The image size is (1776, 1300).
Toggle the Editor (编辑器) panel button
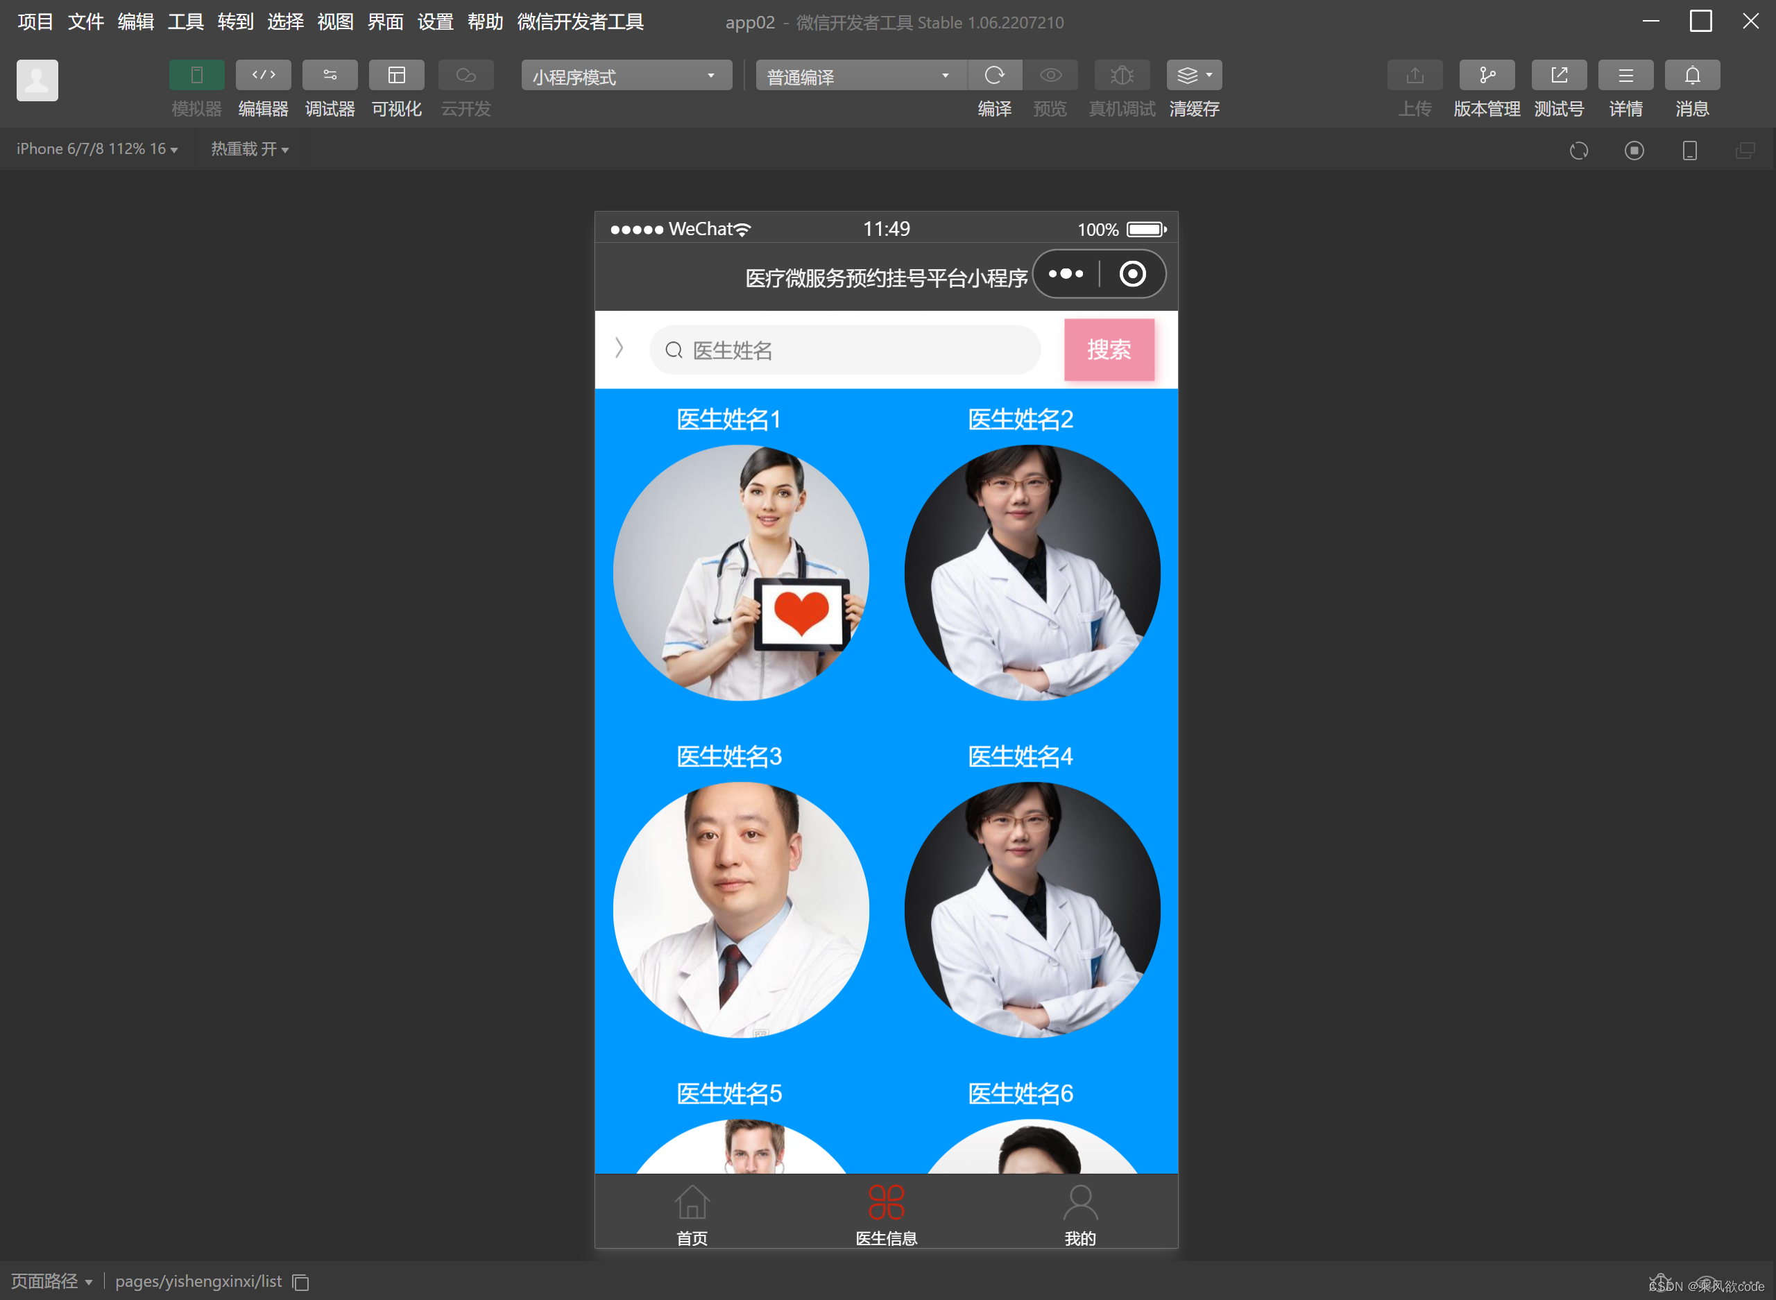(263, 76)
